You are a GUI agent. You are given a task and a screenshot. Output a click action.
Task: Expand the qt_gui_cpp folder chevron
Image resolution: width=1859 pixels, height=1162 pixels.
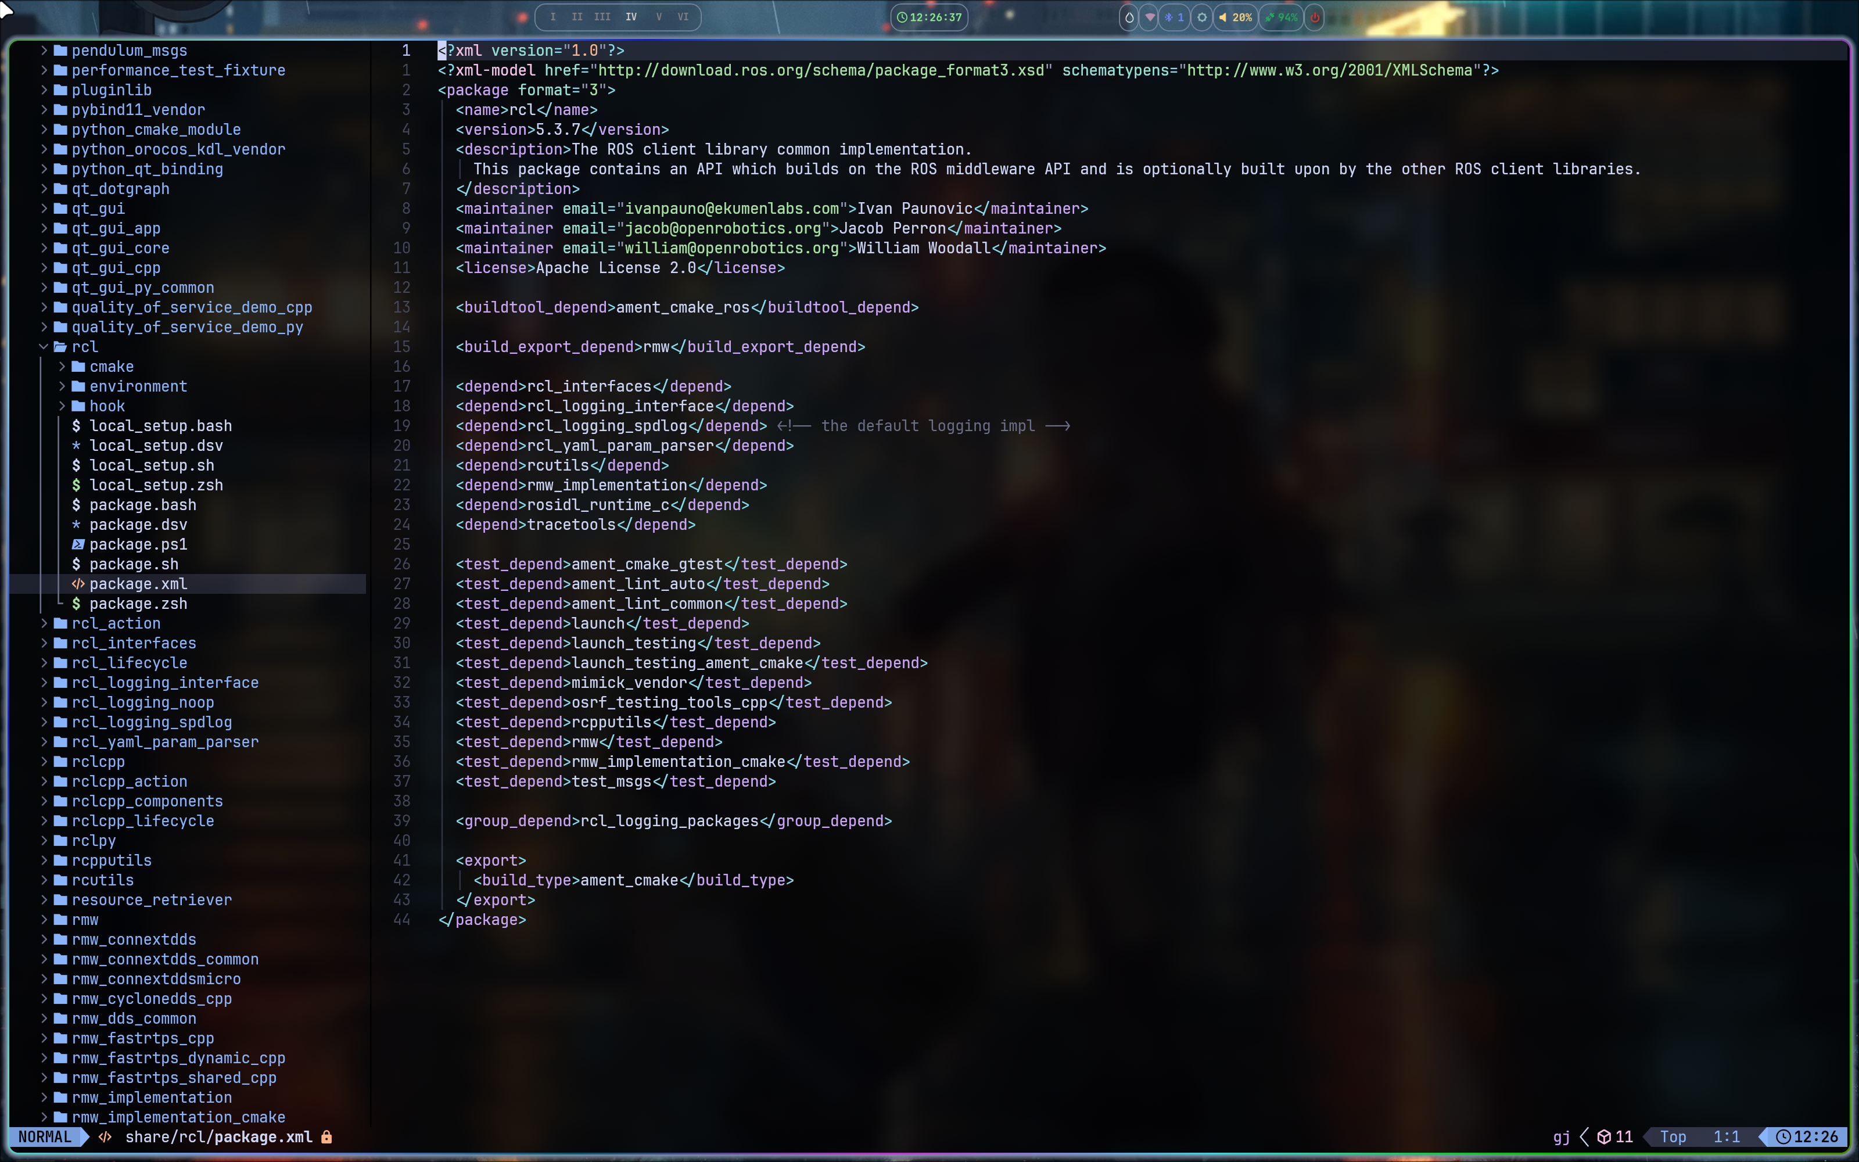click(x=44, y=267)
